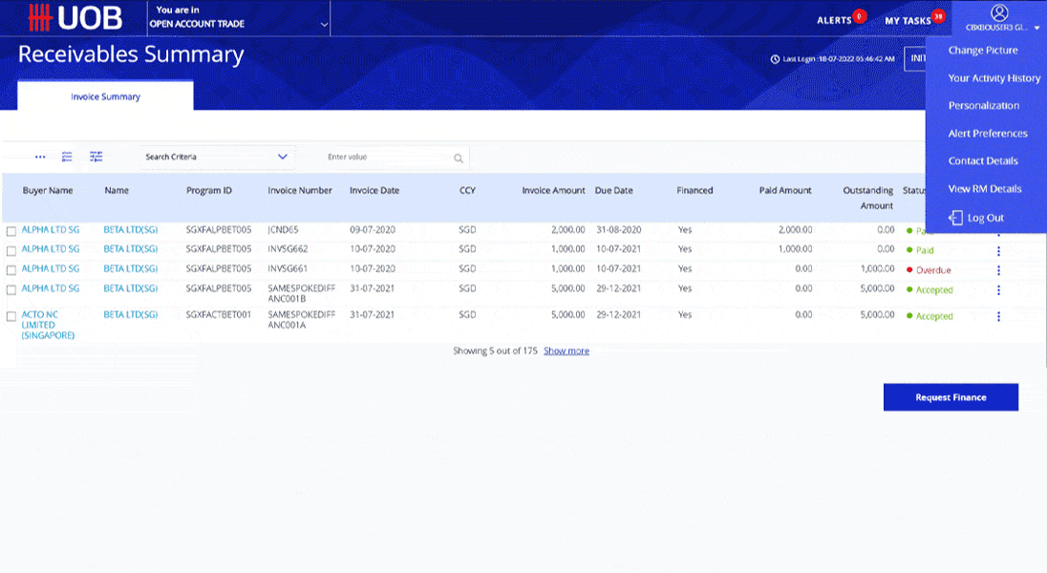Collapse the user menu dropdown arrow
This screenshot has height=573, width=1047.
(x=1036, y=29)
